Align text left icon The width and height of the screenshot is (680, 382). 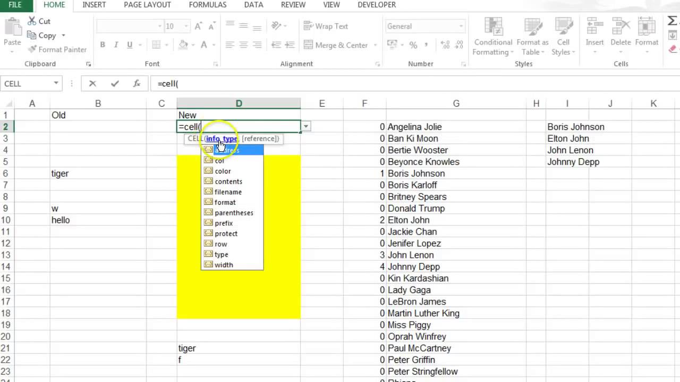click(x=230, y=45)
